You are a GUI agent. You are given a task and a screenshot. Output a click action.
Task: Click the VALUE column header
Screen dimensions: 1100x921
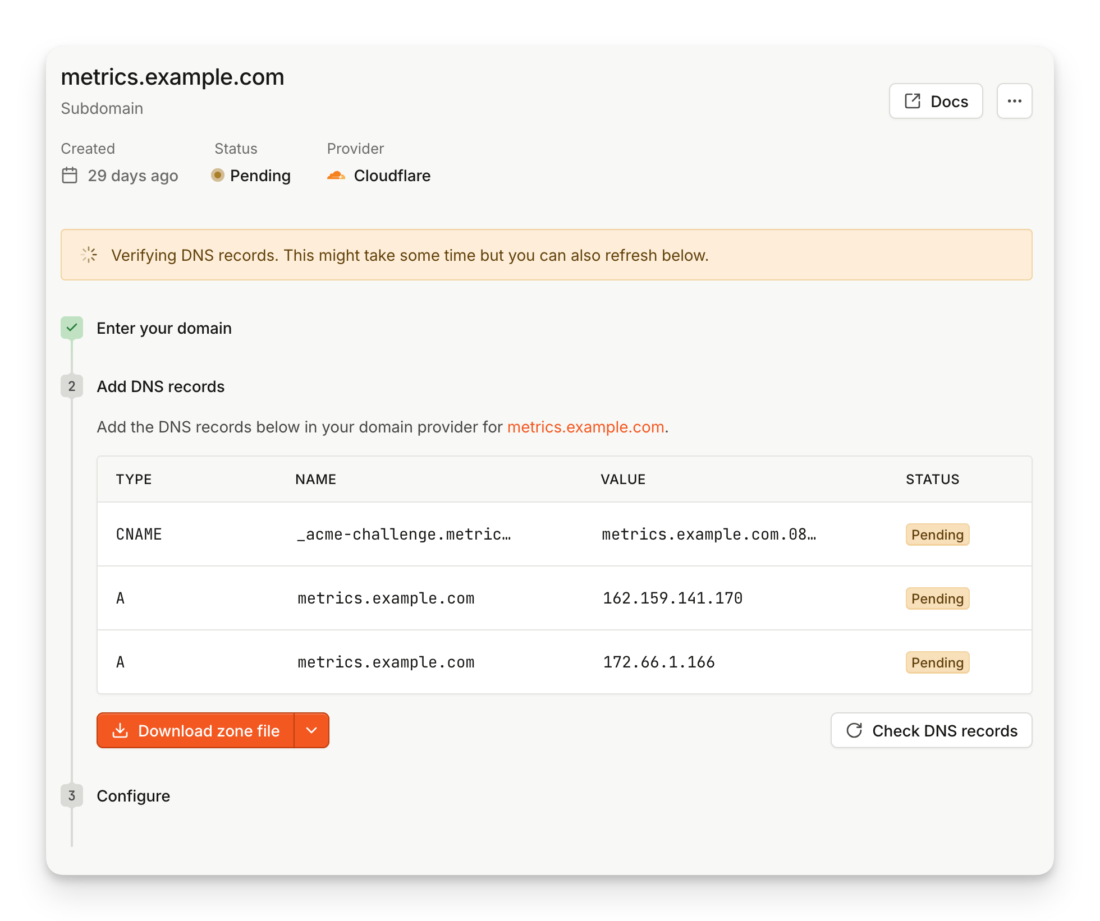point(623,479)
